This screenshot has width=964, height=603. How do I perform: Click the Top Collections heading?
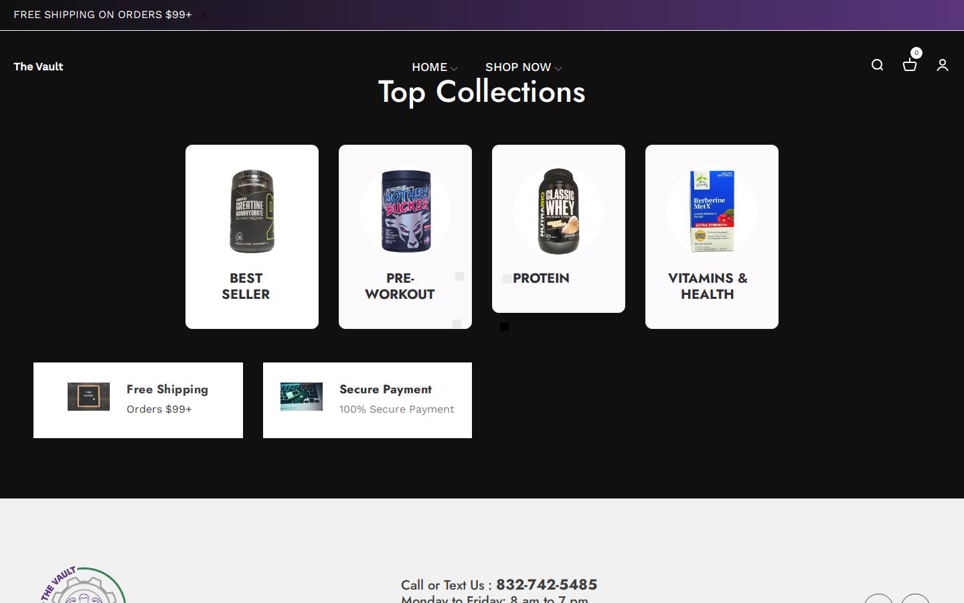[482, 92]
